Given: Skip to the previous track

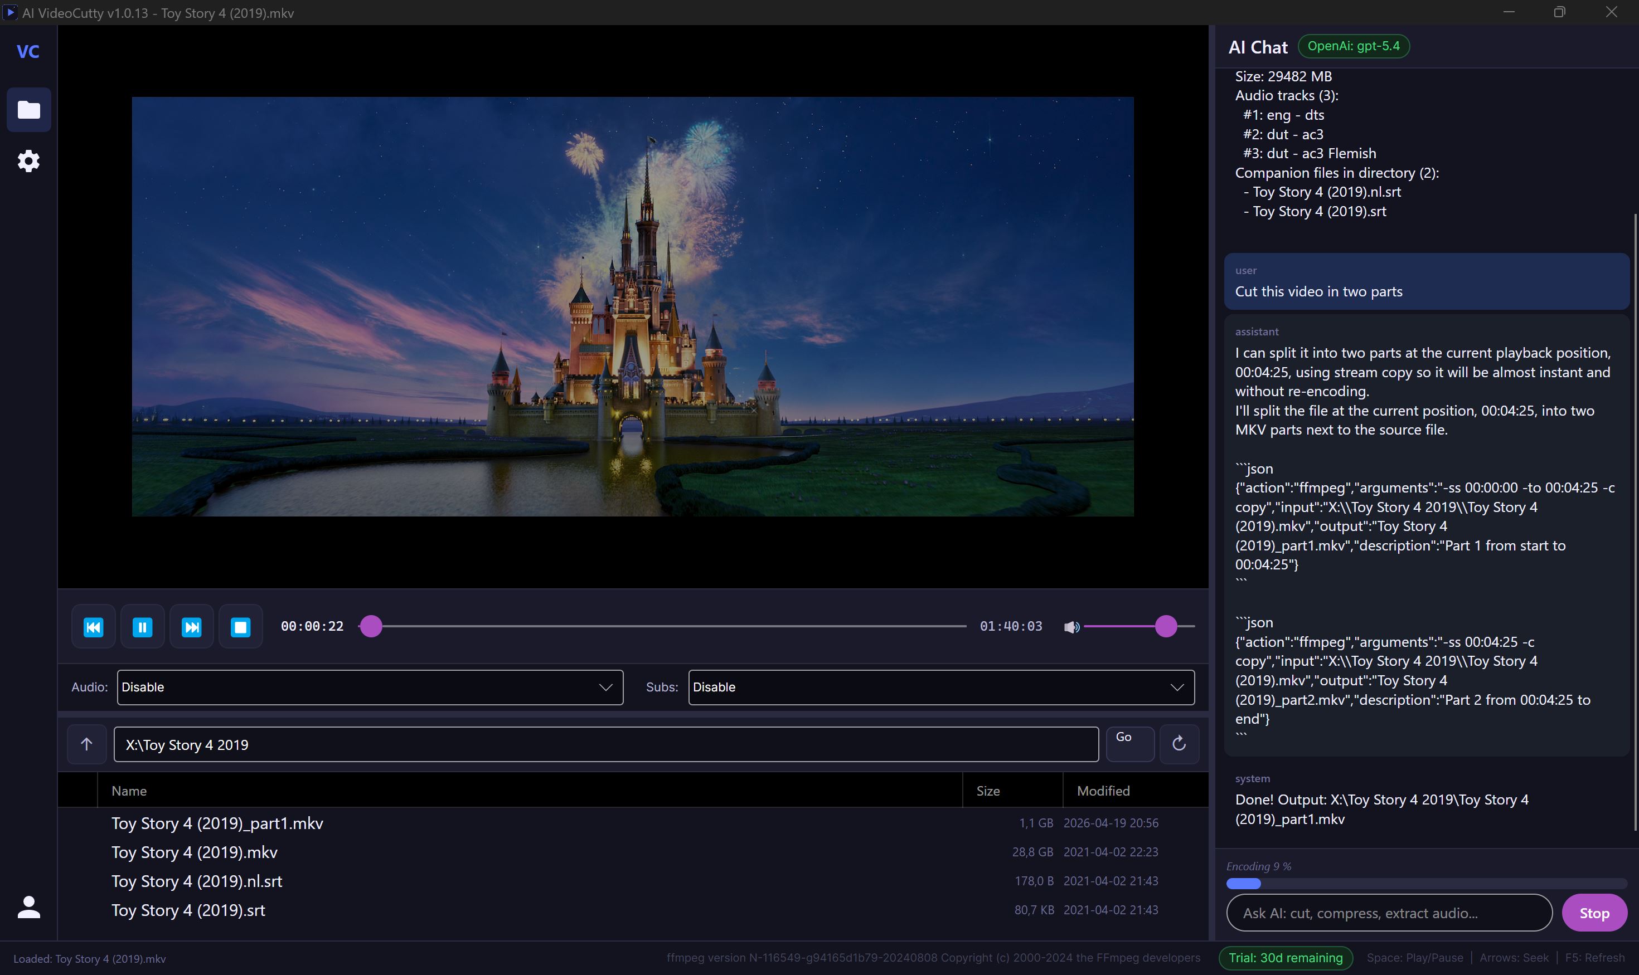Looking at the screenshot, I should click(x=93, y=627).
